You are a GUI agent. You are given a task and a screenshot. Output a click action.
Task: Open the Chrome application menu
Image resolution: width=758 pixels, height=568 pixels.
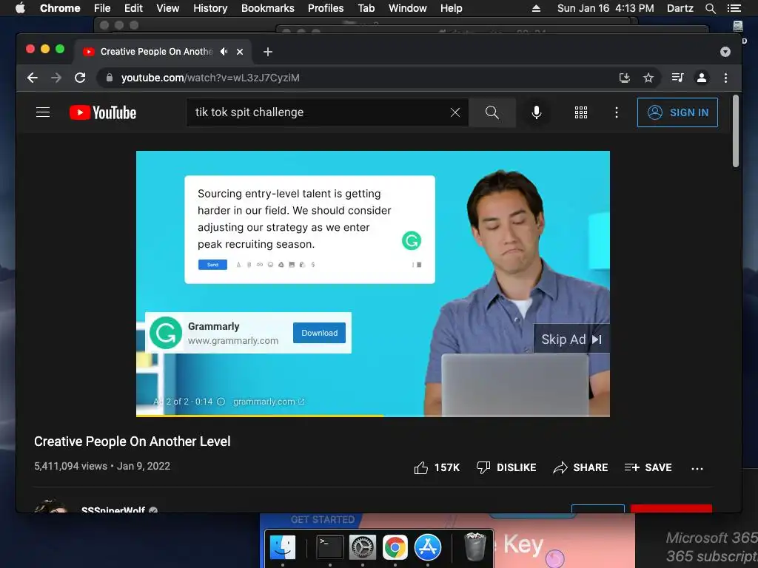pos(60,8)
